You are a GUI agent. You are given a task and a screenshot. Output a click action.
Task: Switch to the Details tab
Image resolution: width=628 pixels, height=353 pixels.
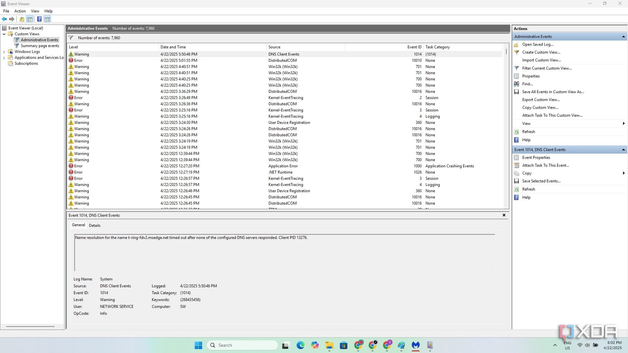[x=94, y=225]
